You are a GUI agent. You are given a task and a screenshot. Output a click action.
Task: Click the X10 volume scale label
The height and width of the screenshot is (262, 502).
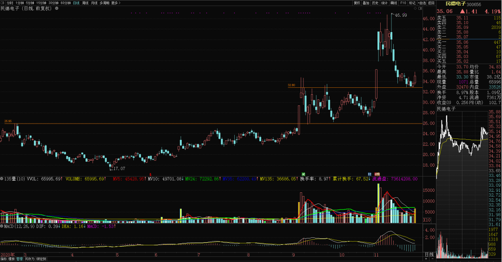tap(427, 220)
